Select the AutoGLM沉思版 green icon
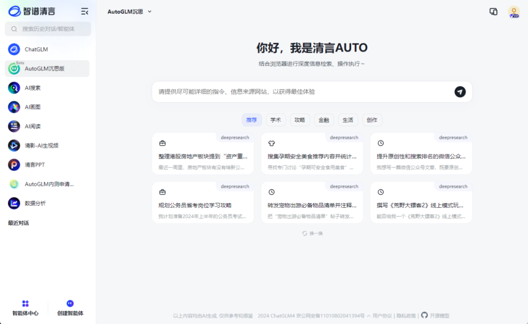This screenshot has height=324, width=528. pyautogui.click(x=14, y=68)
